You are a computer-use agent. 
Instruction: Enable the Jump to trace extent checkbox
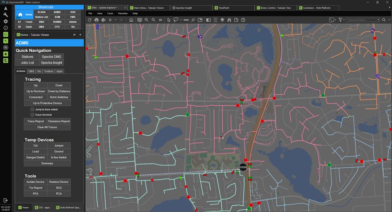pyautogui.click(x=32, y=109)
